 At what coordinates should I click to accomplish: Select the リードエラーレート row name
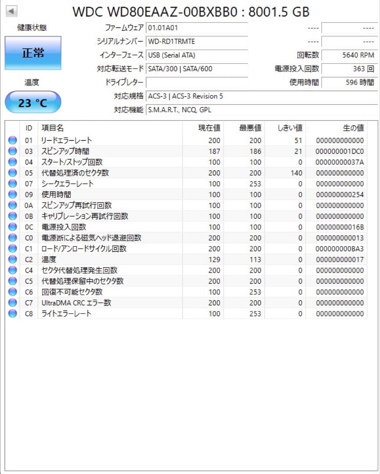point(67,140)
